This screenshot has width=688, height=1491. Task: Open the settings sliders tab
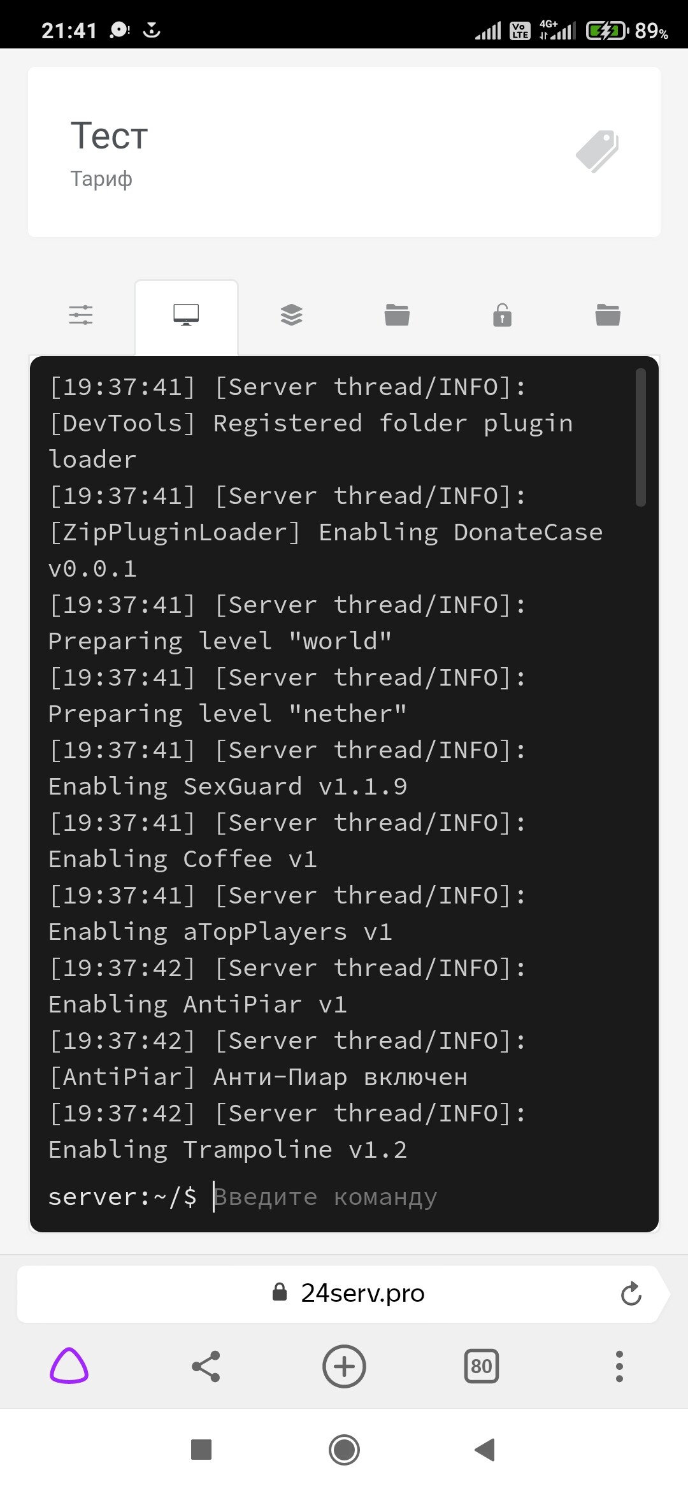(81, 315)
